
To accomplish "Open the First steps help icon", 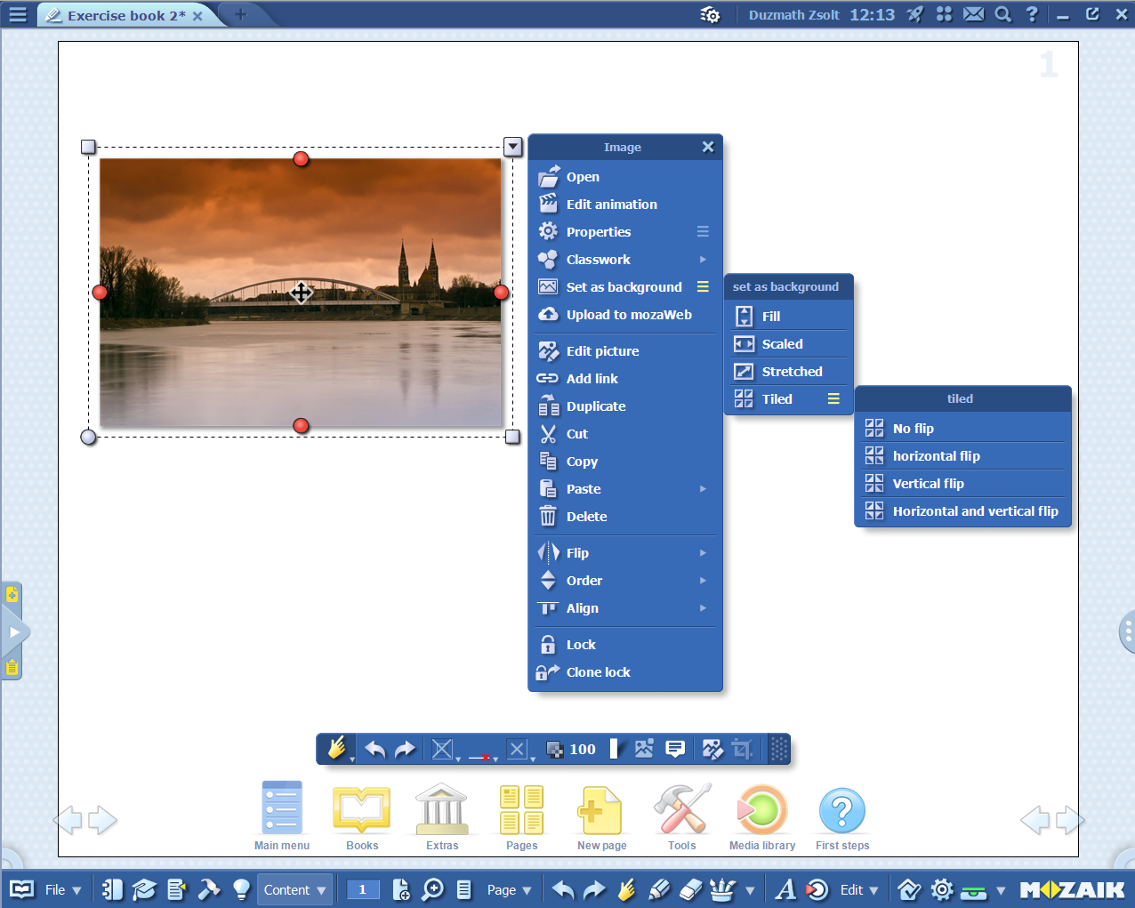I will pyautogui.click(x=841, y=810).
